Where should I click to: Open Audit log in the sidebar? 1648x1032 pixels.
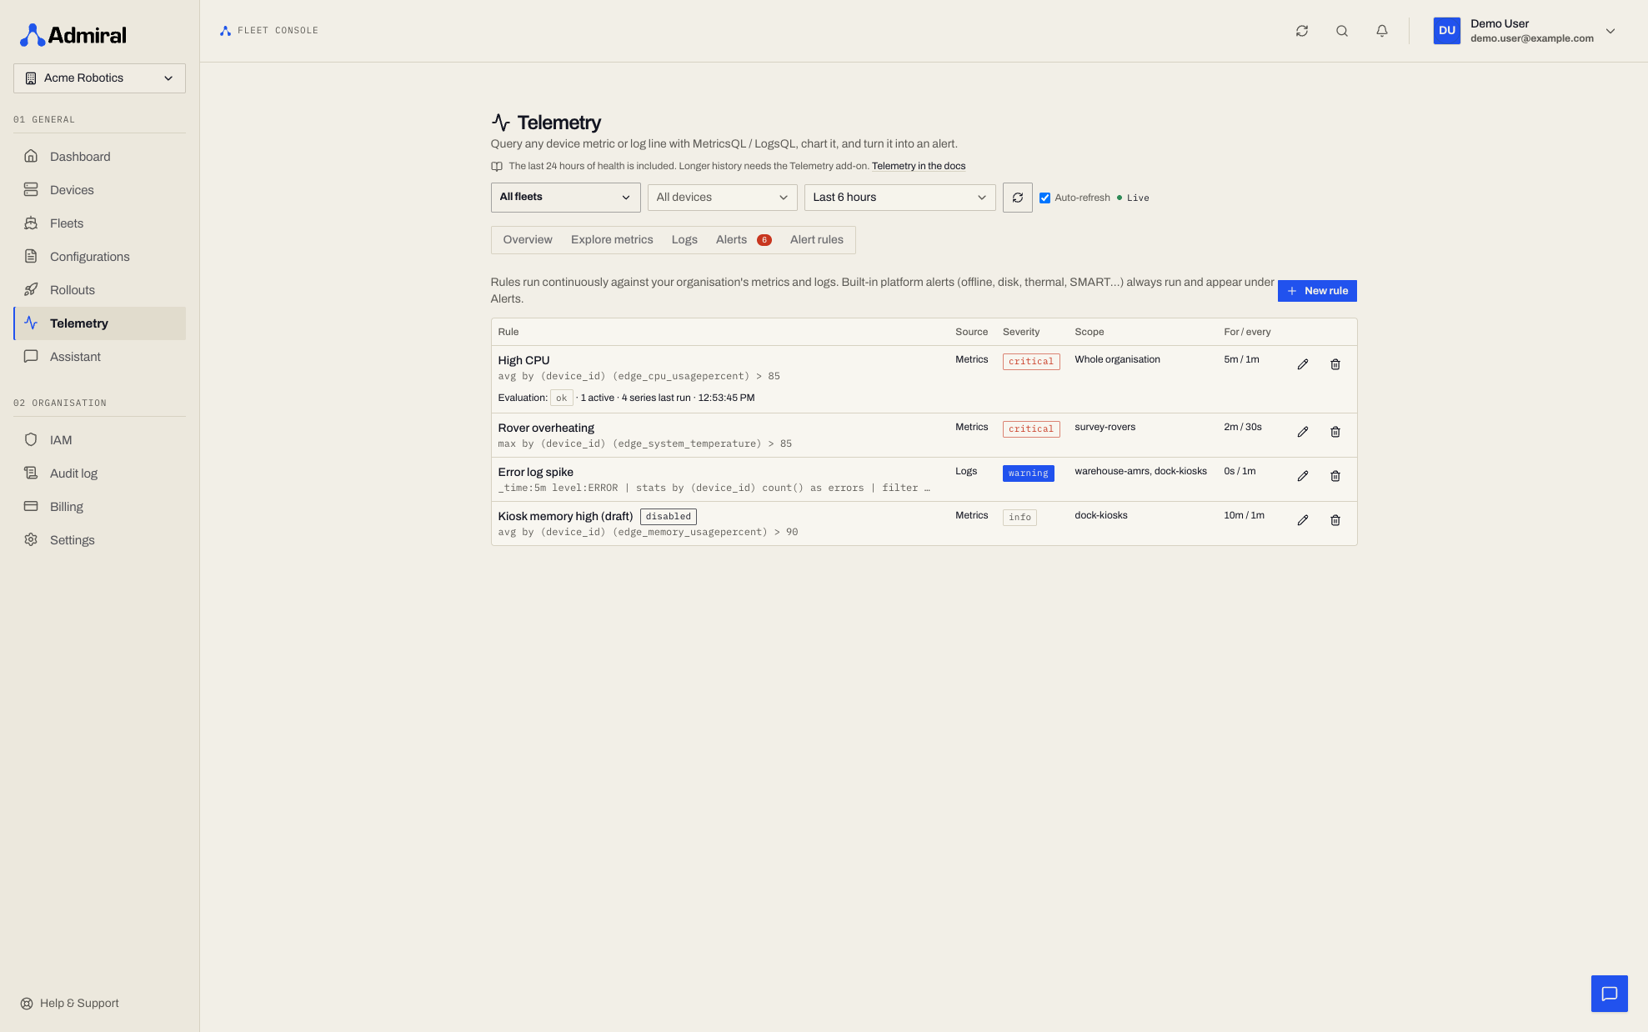pyautogui.click(x=99, y=473)
